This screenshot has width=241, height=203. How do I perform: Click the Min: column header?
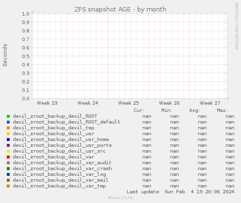pos(167,110)
